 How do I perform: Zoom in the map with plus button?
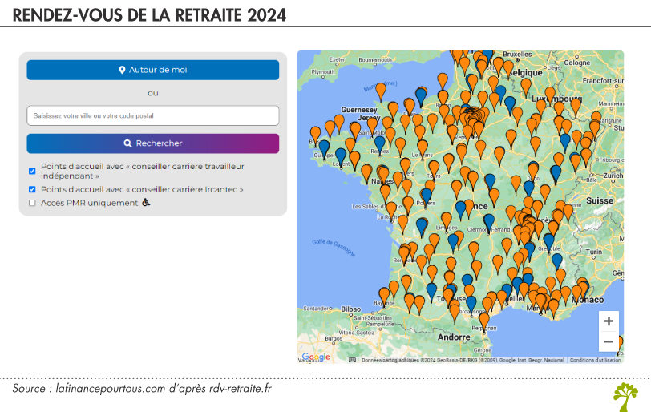click(x=609, y=321)
